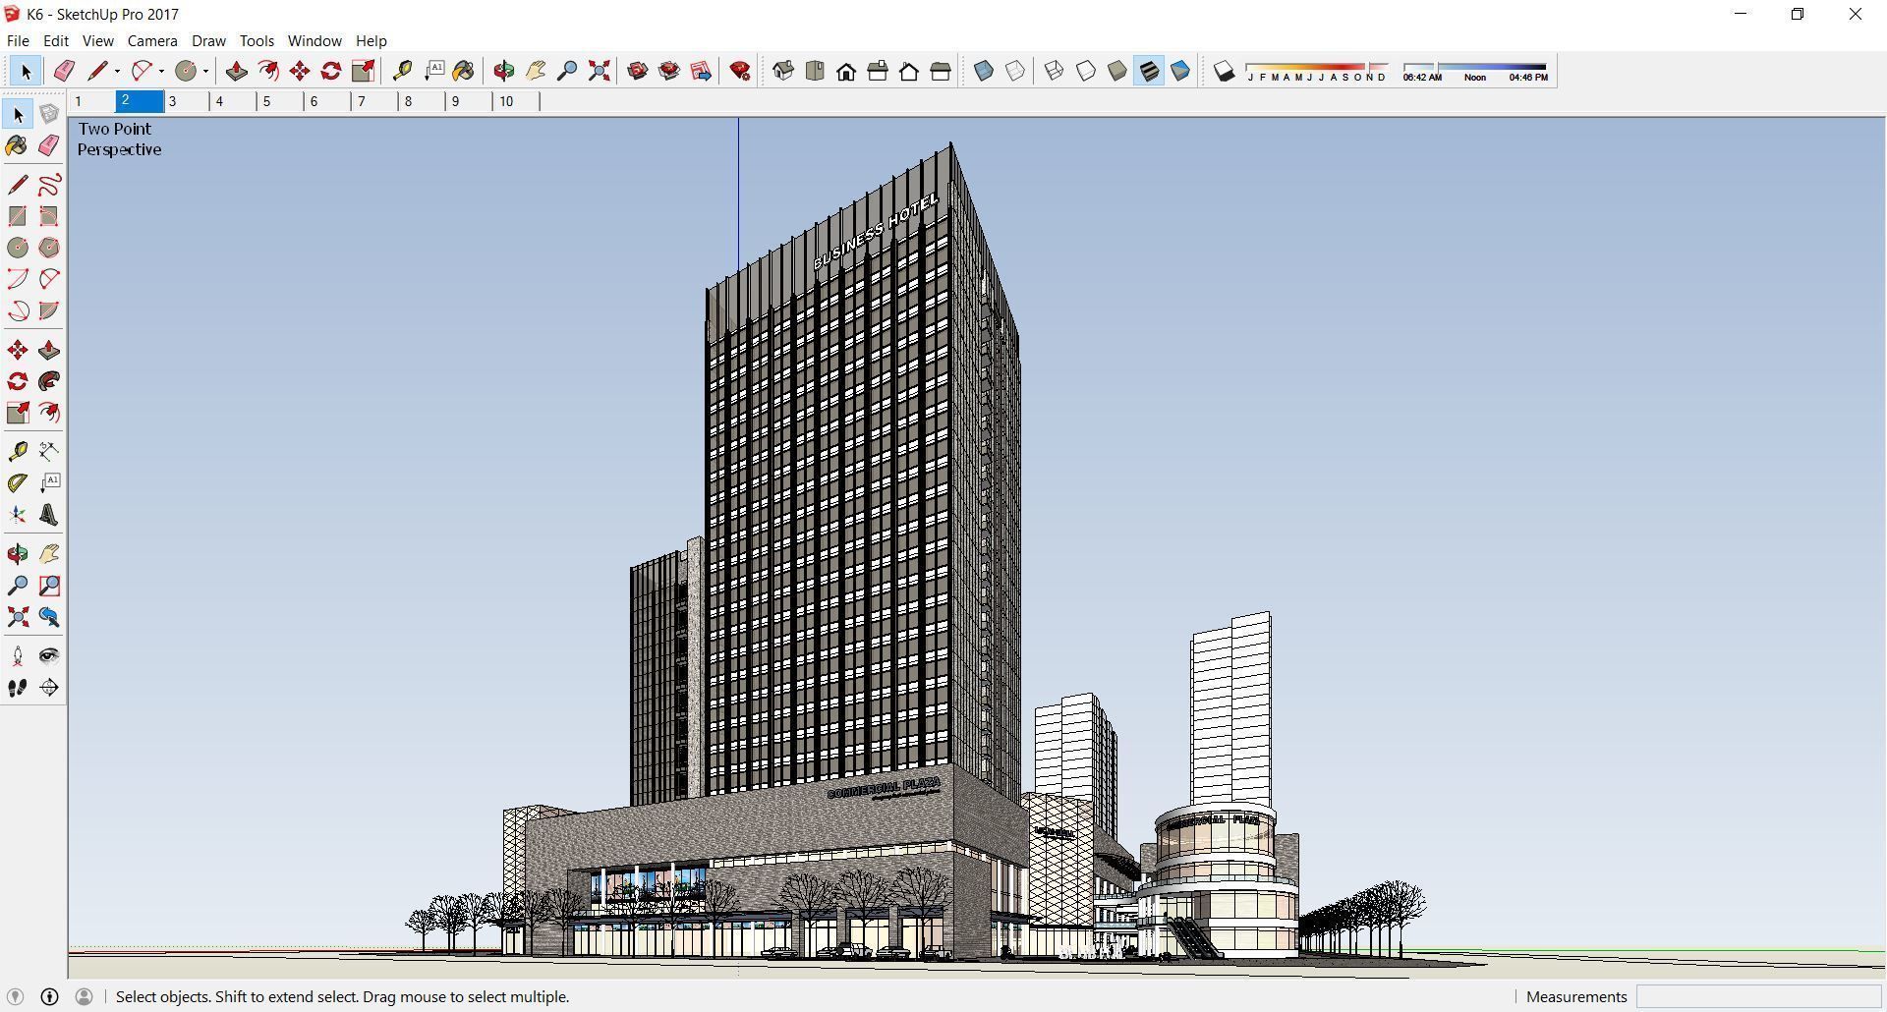Select the Freehand drawing tool
The height and width of the screenshot is (1012, 1887).
click(x=49, y=185)
